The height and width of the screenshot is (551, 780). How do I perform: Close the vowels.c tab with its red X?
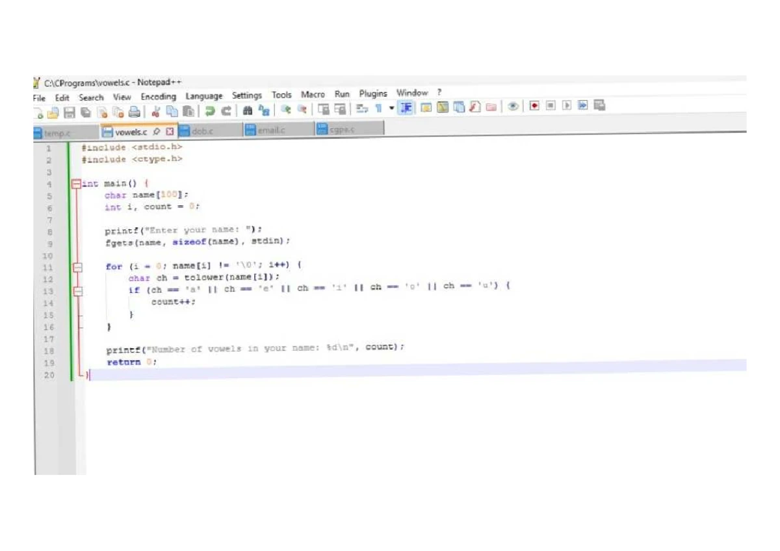[170, 131]
